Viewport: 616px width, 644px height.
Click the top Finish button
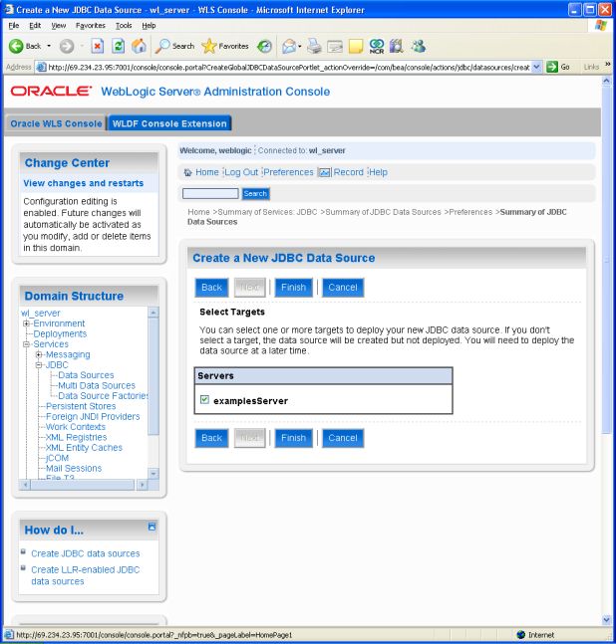pos(293,288)
